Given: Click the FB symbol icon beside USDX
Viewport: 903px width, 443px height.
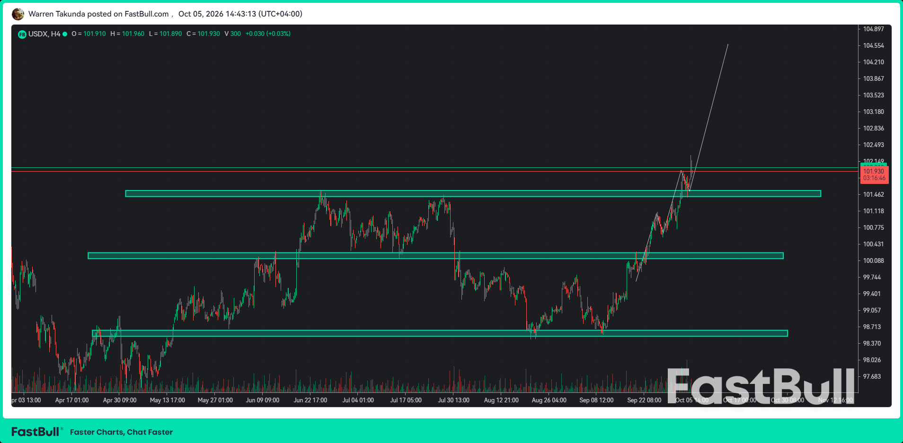Looking at the screenshot, I should click(x=22, y=34).
